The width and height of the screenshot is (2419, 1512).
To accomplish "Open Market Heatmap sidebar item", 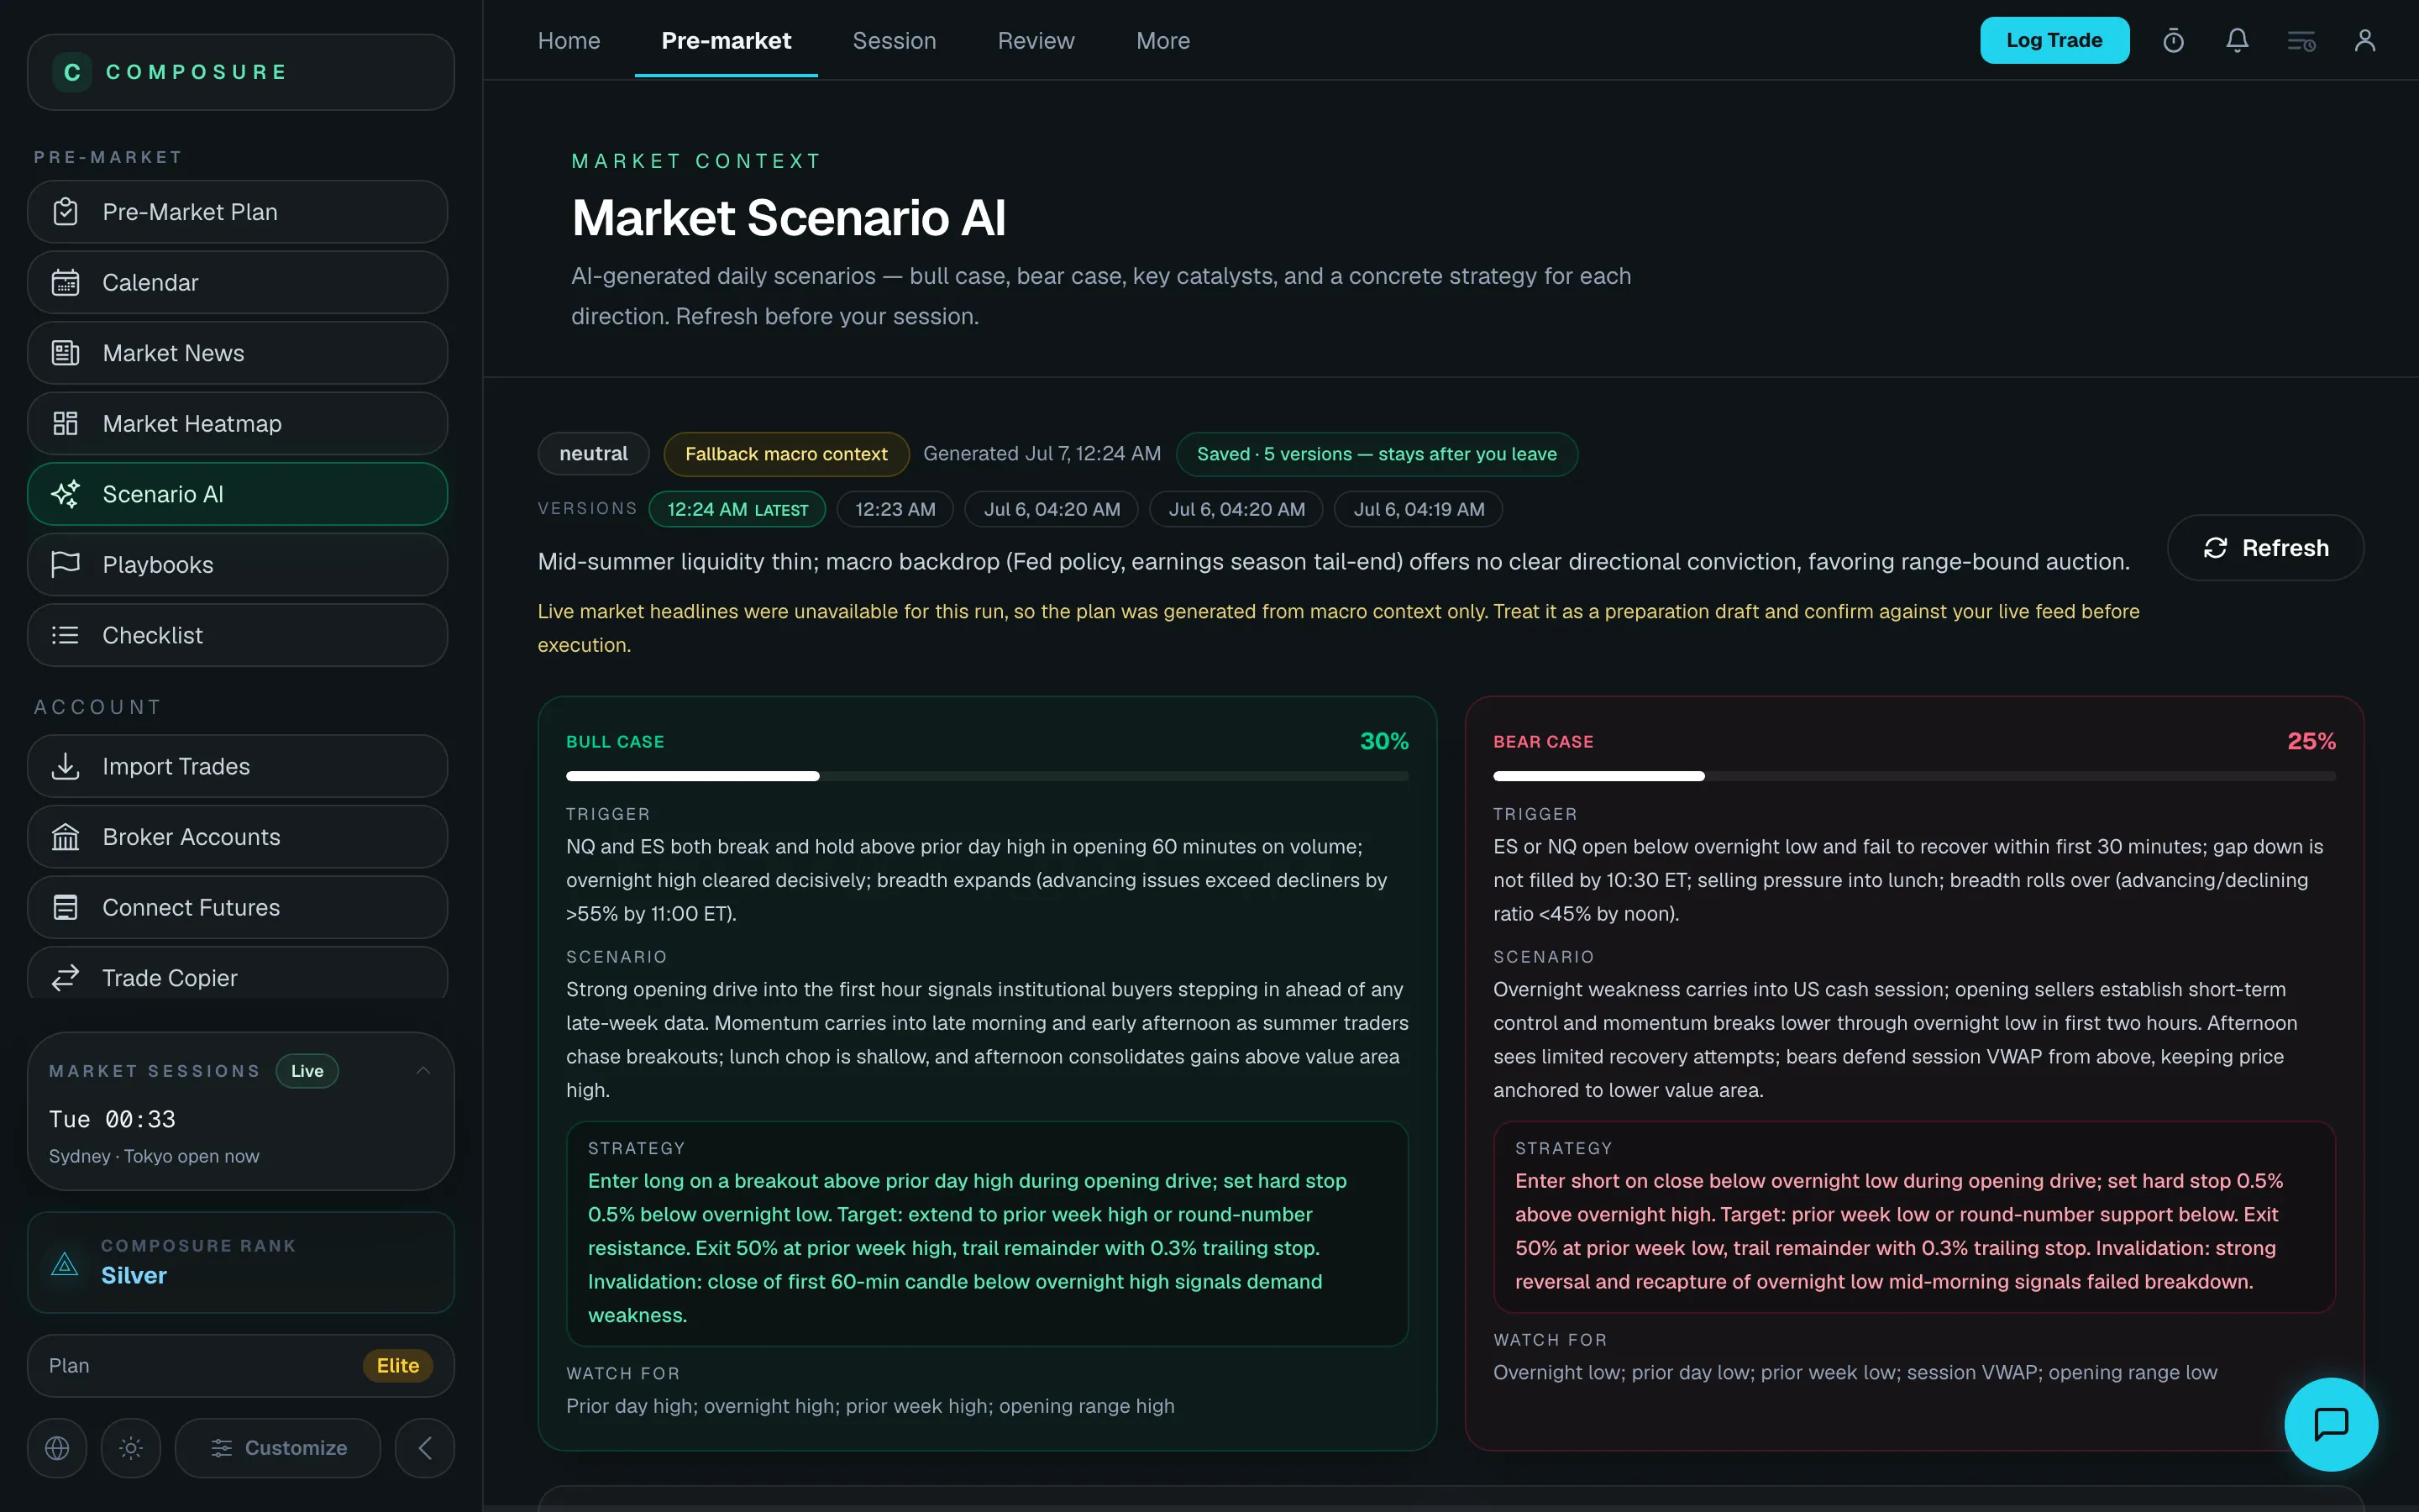I will point(237,424).
